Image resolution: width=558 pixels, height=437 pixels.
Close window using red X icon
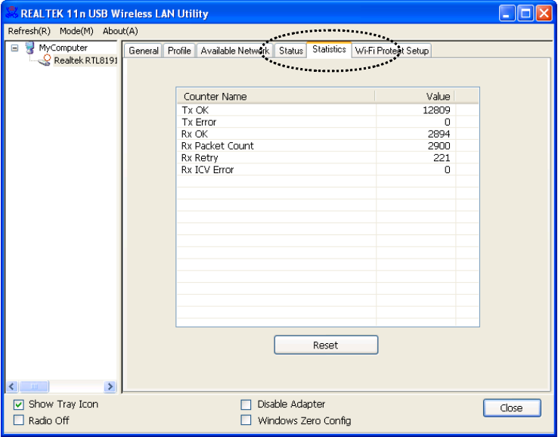point(544,14)
